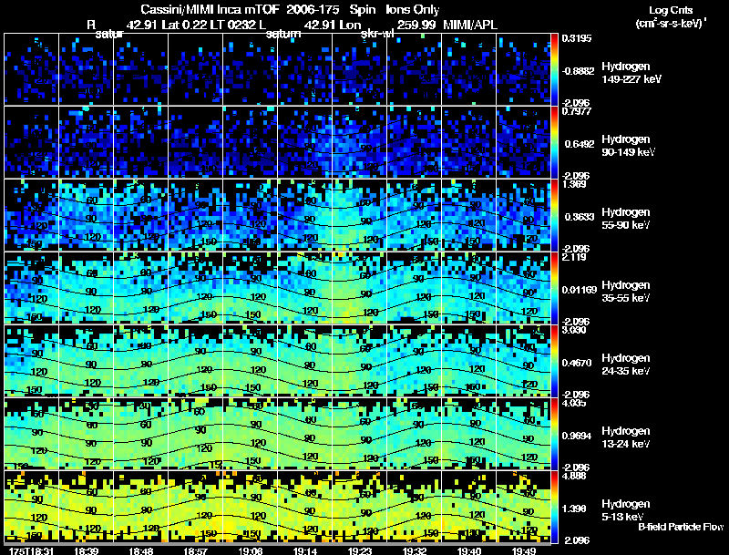Click the colorbar value '0.4670'
The image size is (729, 555).
pyautogui.click(x=580, y=363)
